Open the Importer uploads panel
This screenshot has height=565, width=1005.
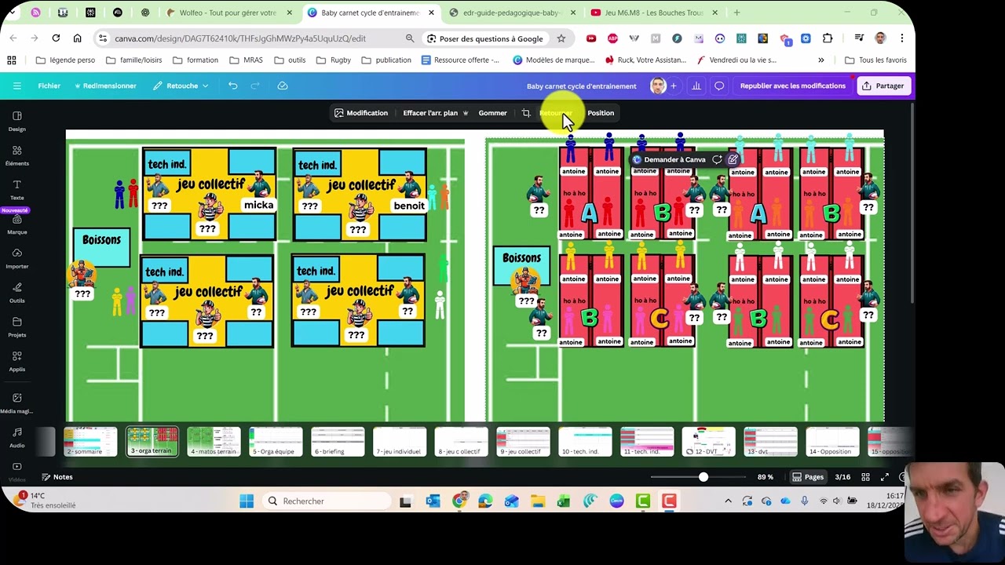(x=17, y=258)
